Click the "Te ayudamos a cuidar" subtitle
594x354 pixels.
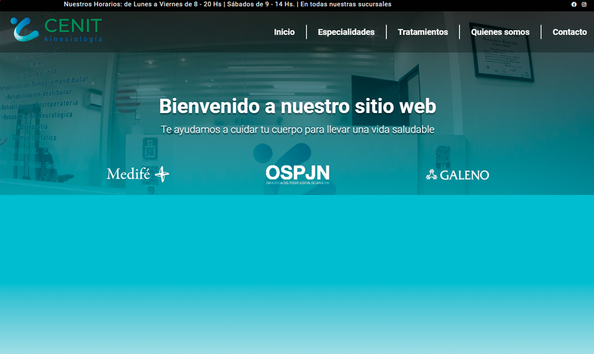pyautogui.click(x=297, y=129)
